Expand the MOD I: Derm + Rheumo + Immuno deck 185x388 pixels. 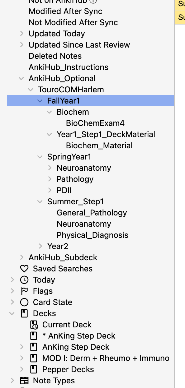pos(21,358)
